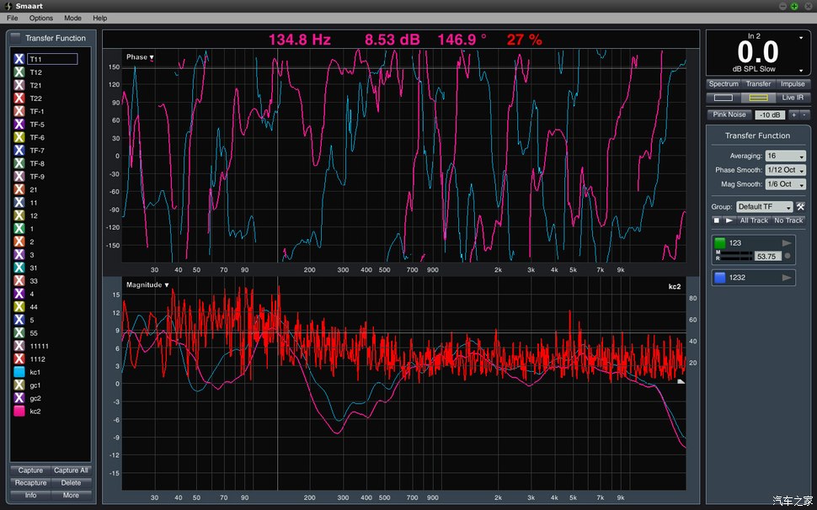Click the 53.75 delay value field
The width and height of the screenshot is (817, 510).
tap(768, 256)
